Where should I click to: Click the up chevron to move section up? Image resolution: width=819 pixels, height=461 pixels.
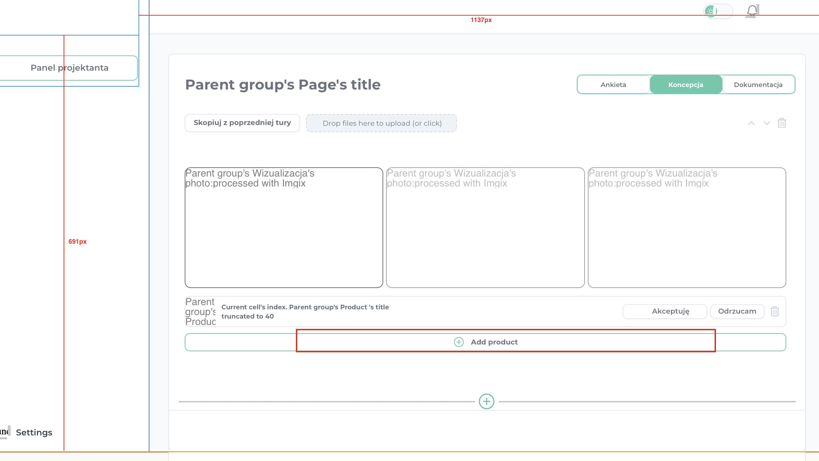click(x=751, y=123)
